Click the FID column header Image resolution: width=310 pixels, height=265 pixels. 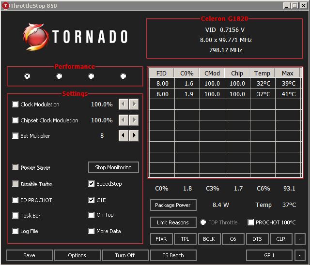(x=161, y=73)
